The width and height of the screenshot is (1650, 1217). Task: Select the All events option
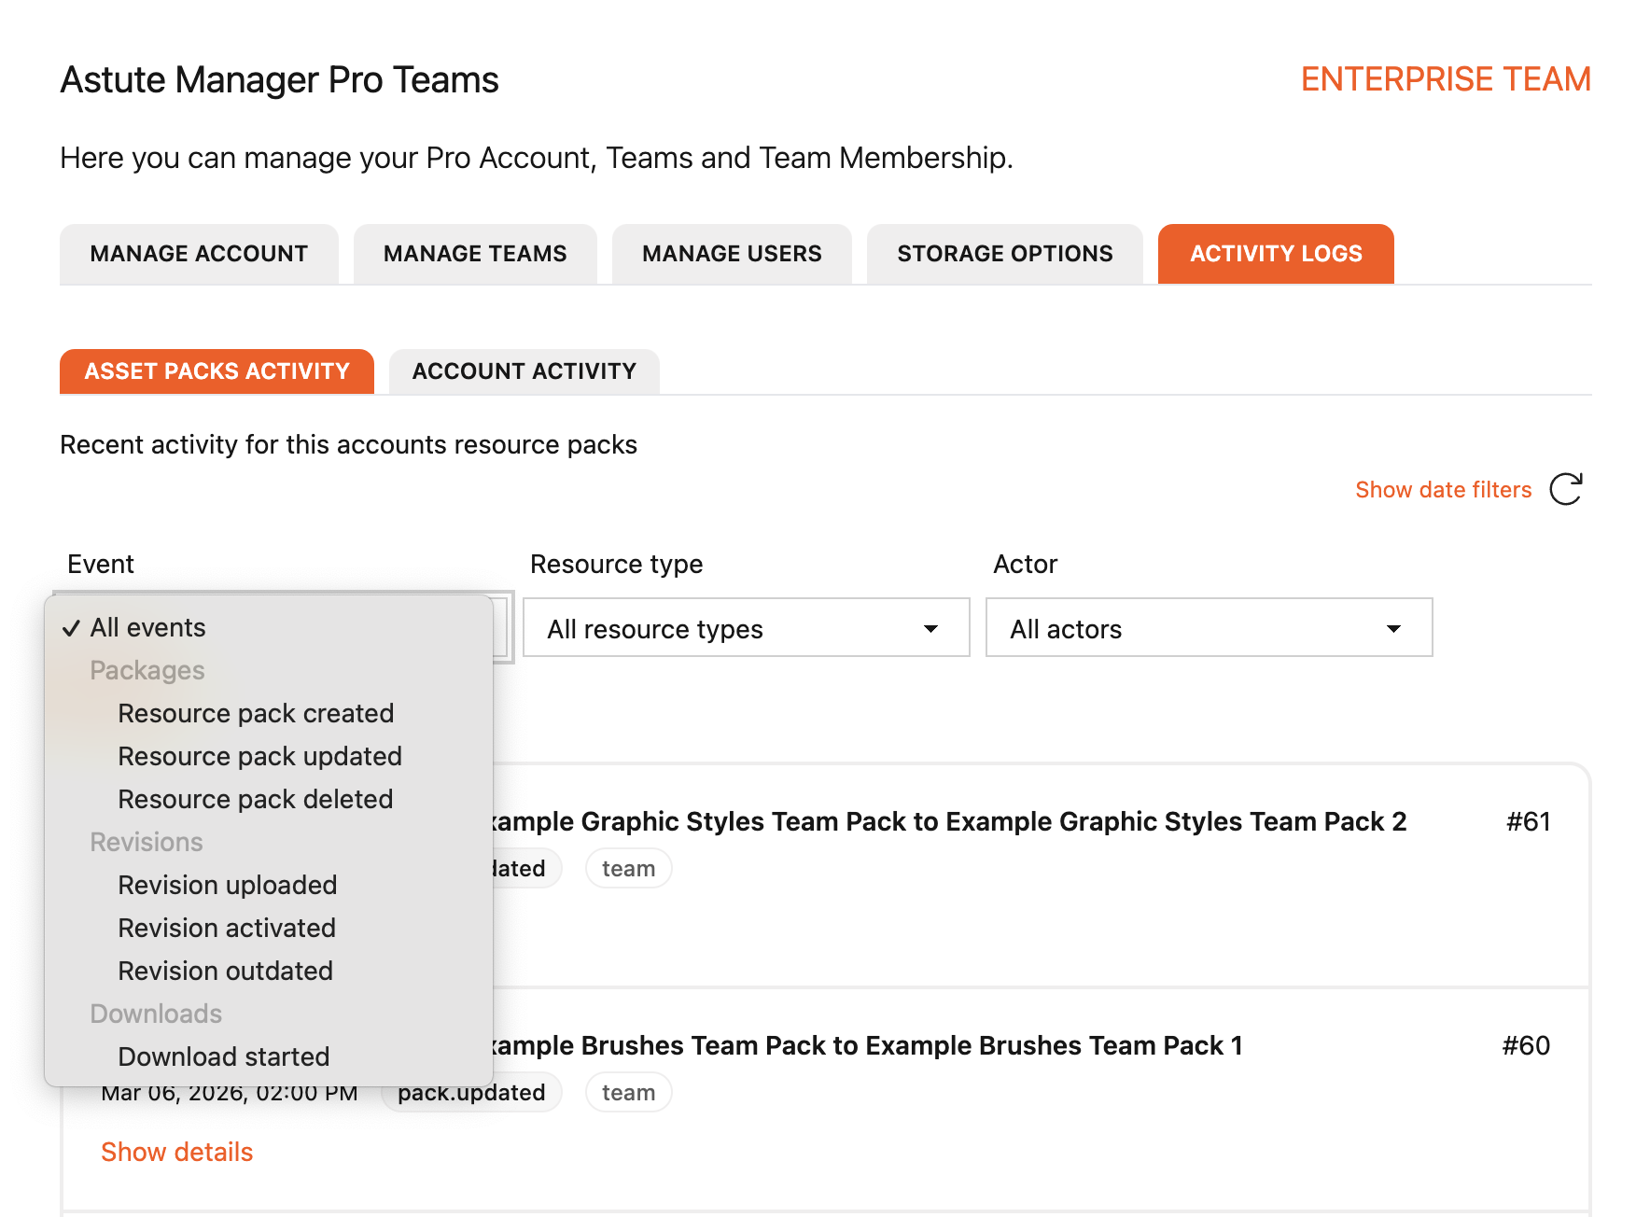point(147,627)
